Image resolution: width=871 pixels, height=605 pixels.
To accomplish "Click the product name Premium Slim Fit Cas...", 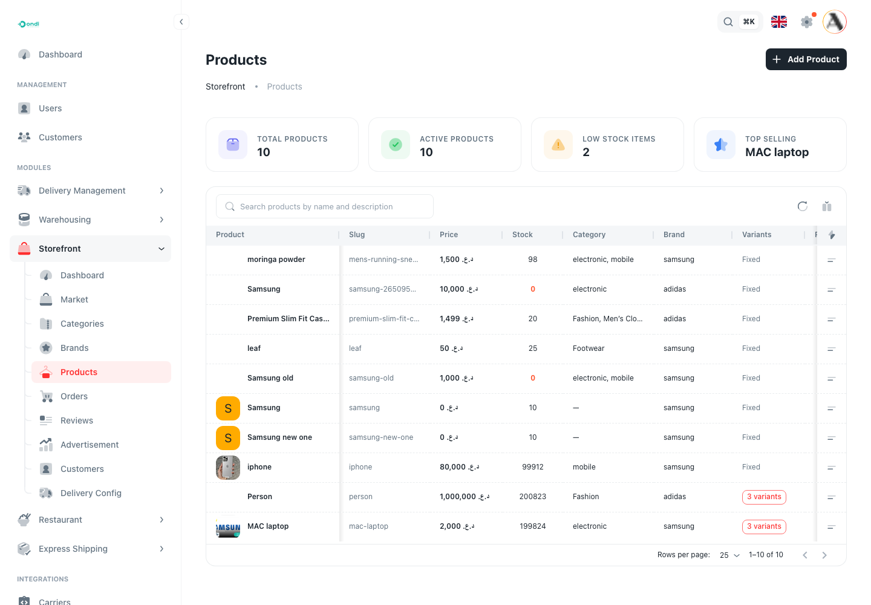I will click(289, 319).
